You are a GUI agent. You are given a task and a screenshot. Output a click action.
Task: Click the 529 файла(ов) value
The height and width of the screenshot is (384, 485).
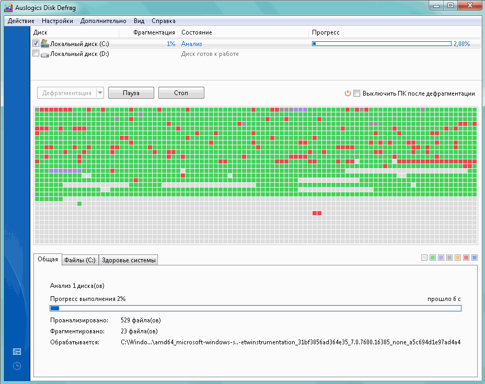coord(141,320)
